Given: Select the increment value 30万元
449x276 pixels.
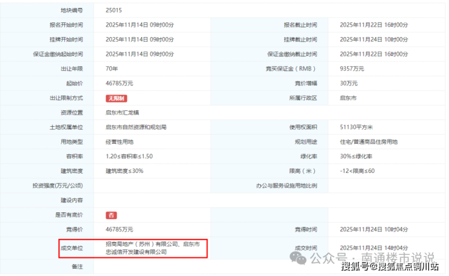Looking at the screenshot, I should click(349, 83).
